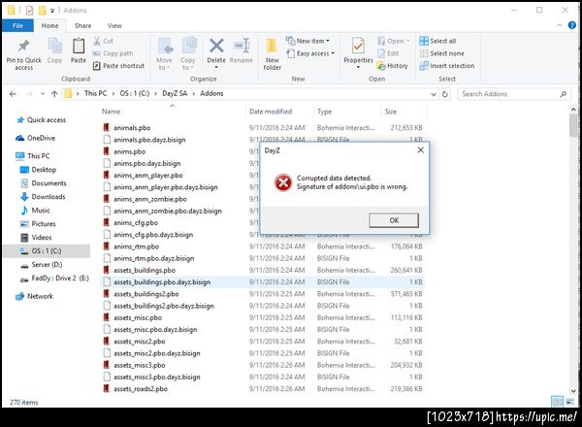The height and width of the screenshot is (427, 582).
Task: Switch to the Home ribbon tab
Action: [49, 25]
